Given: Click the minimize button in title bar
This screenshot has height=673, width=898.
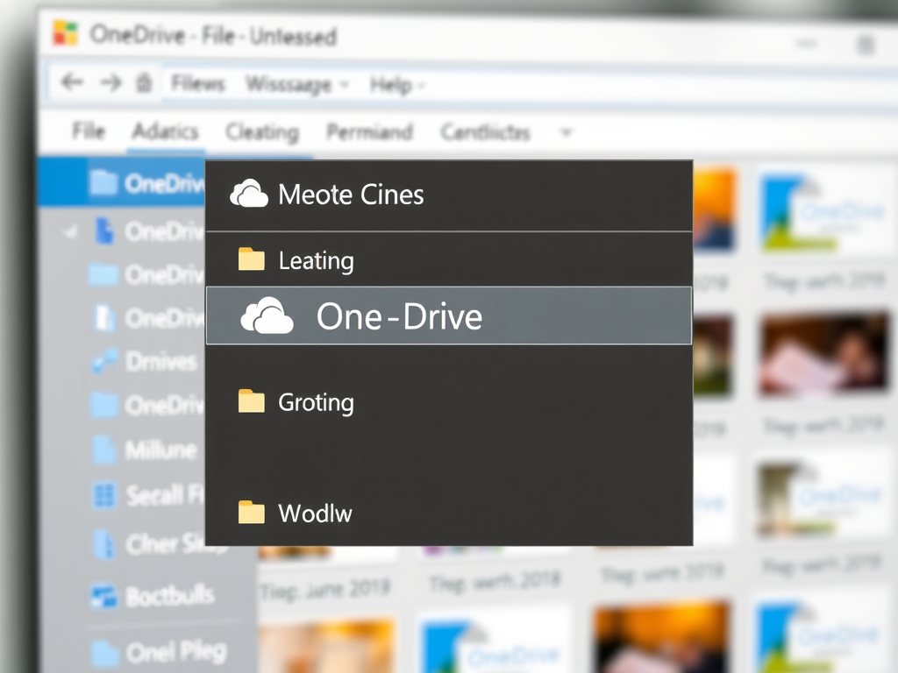Looking at the screenshot, I should click(x=807, y=44).
